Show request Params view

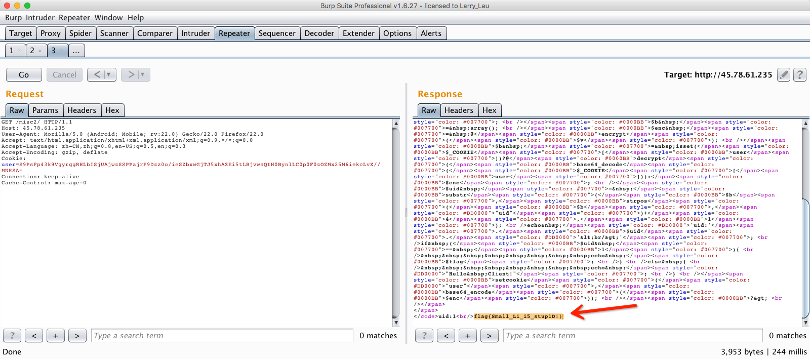[45, 110]
